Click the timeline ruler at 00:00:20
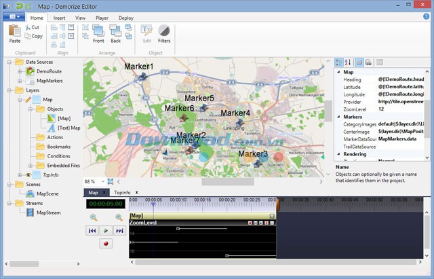 227,200
